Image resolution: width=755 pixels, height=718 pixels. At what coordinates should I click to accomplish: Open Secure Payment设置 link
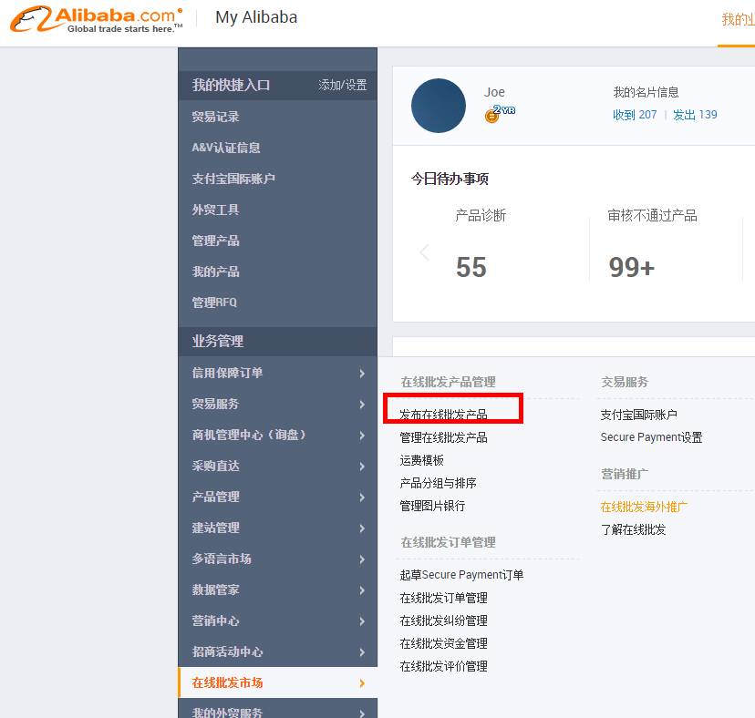point(651,437)
